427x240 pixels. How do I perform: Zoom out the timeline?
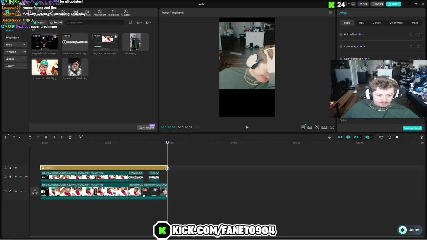389,137
